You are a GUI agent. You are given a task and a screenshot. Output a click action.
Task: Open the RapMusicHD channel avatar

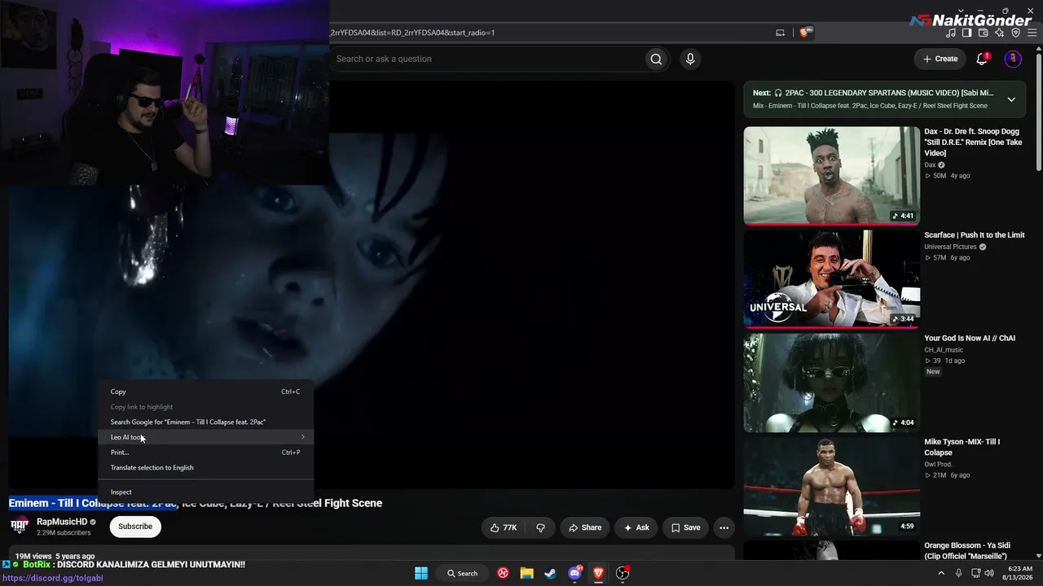pyautogui.click(x=20, y=526)
